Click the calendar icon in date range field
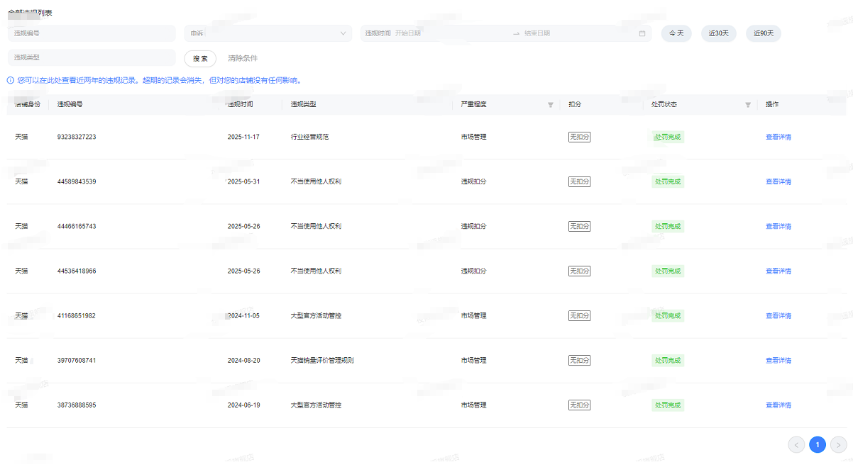The image size is (853, 467). tap(642, 33)
